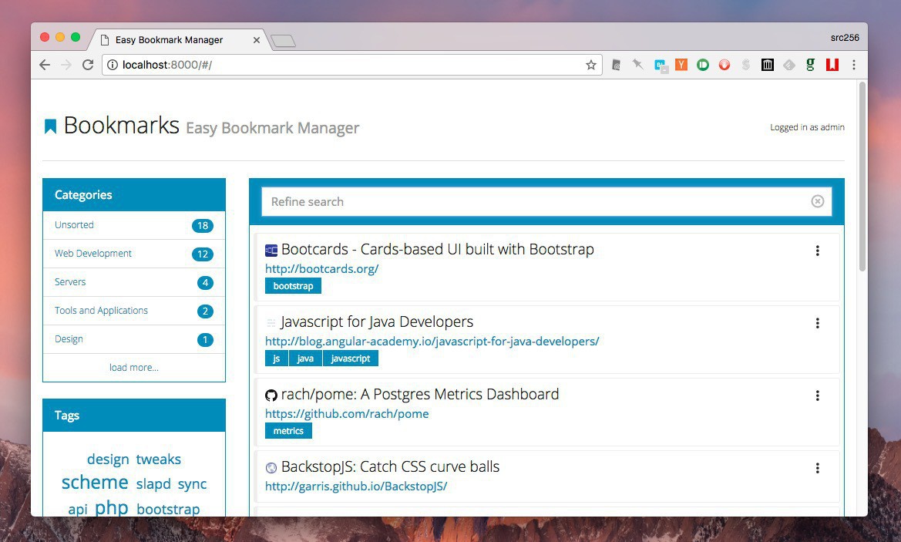Screen dimensions: 901x542
Task: Open the Chrome three-dot menu
Action: coord(854,65)
